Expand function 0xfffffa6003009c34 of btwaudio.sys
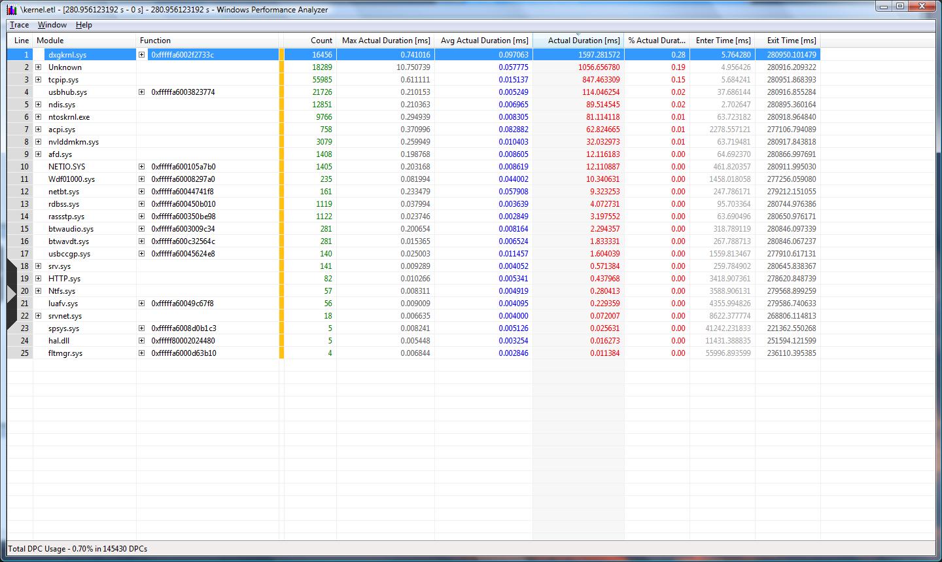The width and height of the screenshot is (942, 562). (142, 229)
